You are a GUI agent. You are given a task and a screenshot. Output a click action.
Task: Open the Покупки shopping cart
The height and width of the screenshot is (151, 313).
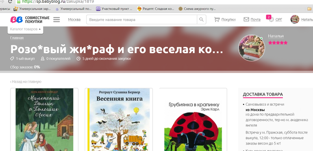coord(225,19)
